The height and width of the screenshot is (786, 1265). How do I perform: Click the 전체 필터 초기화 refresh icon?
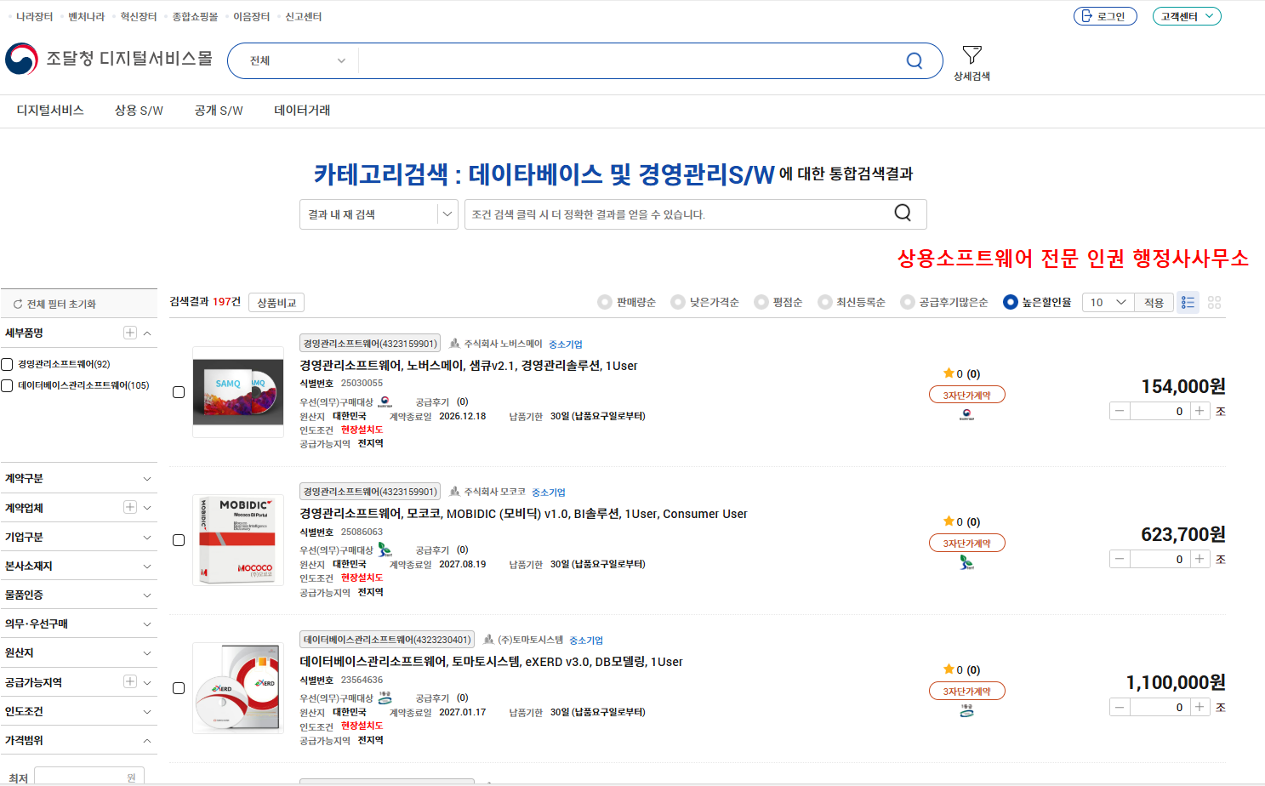coord(18,304)
